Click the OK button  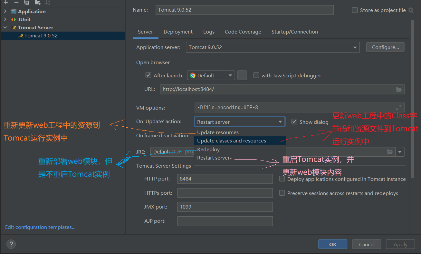pyautogui.click(x=333, y=244)
